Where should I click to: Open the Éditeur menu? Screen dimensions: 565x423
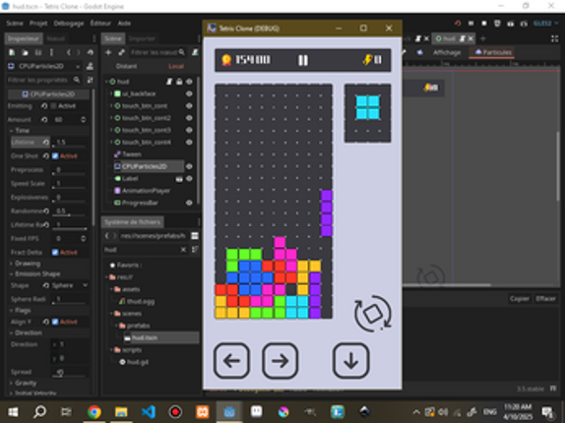point(100,24)
